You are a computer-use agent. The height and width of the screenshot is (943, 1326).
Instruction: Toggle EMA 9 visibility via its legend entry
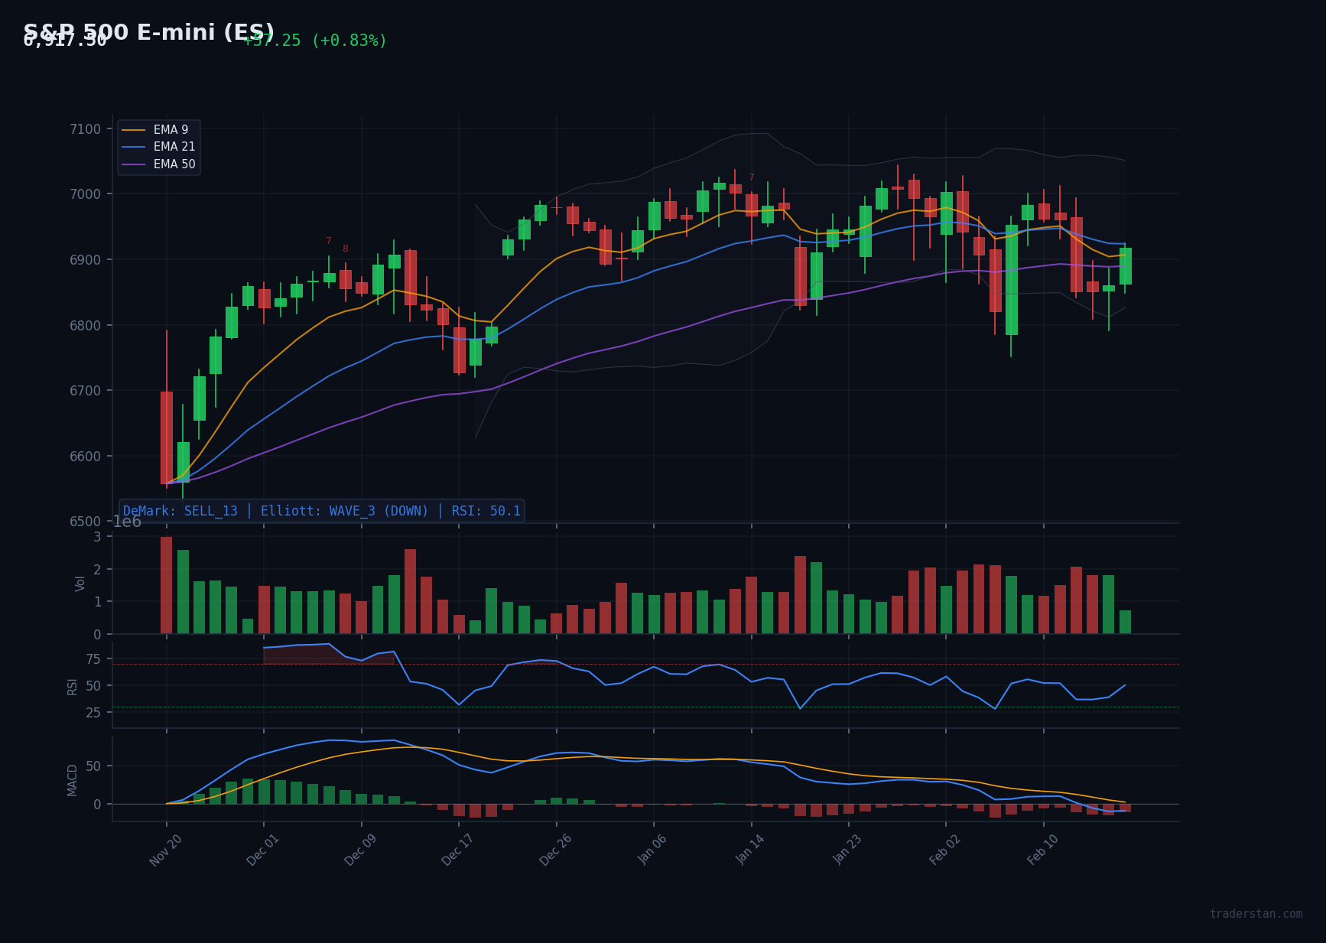tap(170, 129)
